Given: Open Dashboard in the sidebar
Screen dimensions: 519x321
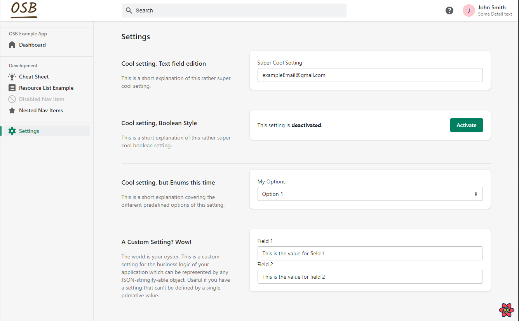Looking at the screenshot, I should pos(47,45).
